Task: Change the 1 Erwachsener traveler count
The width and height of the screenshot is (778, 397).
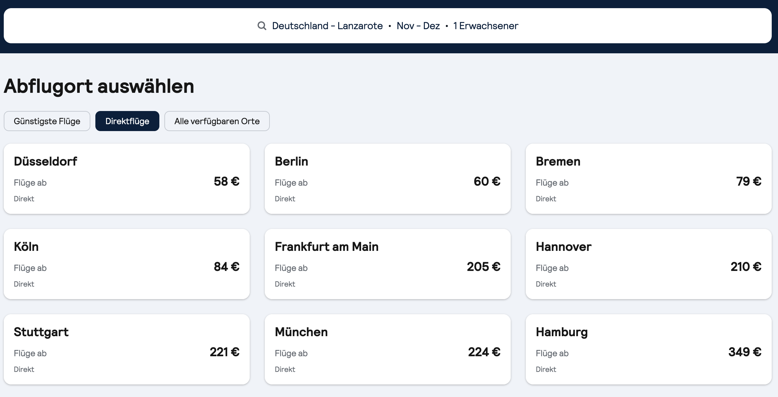Action: pos(486,26)
